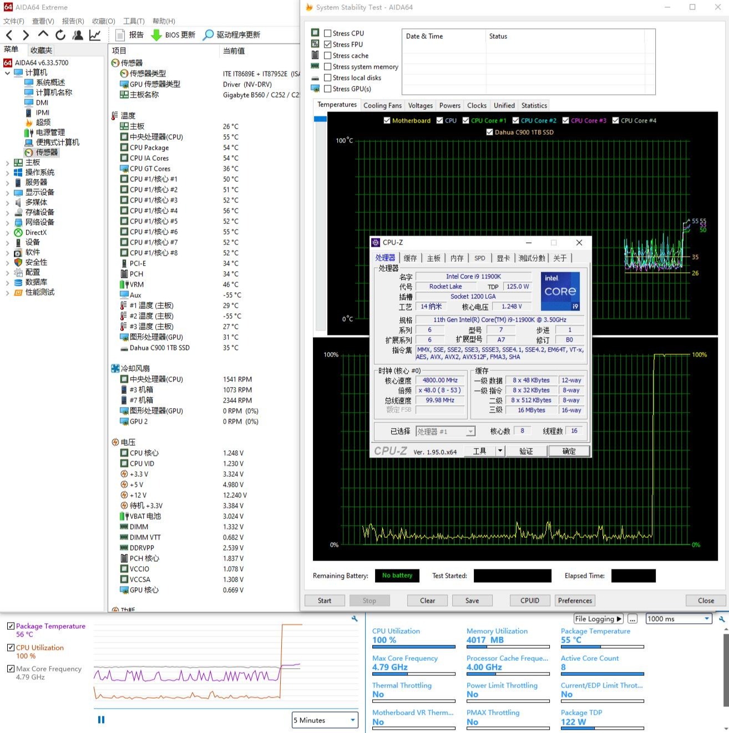Click the user profile icon in the AIDA64 toolbar
Image resolution: width=729 pixels, height=733 pixels.
(78, 35)
